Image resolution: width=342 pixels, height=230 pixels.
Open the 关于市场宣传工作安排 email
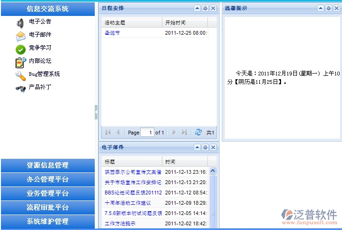[x=133, y=182]
